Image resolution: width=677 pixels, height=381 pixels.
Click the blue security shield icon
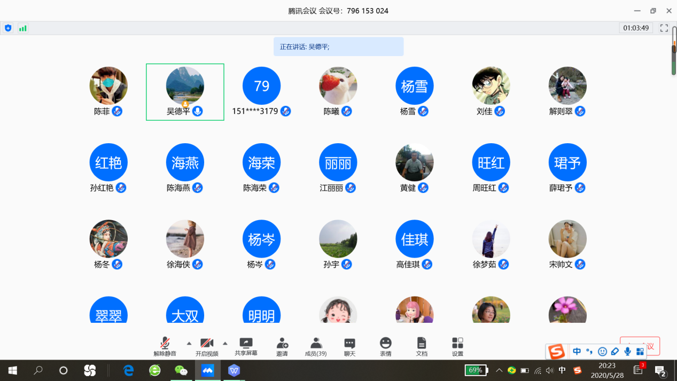(8, 28)
